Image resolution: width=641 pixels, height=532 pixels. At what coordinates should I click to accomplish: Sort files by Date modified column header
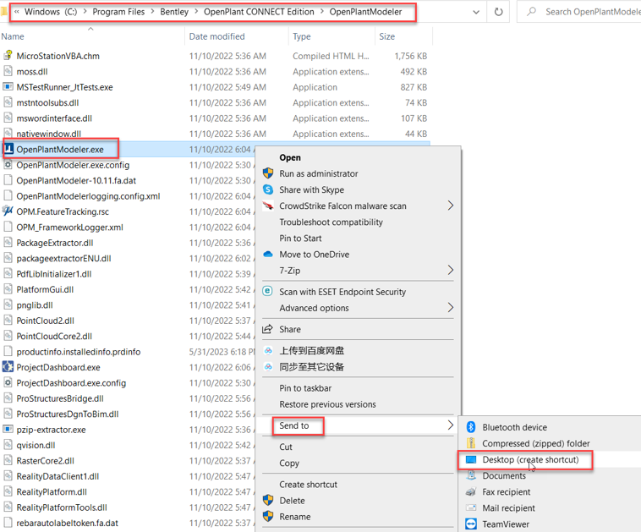click(237, 36)
